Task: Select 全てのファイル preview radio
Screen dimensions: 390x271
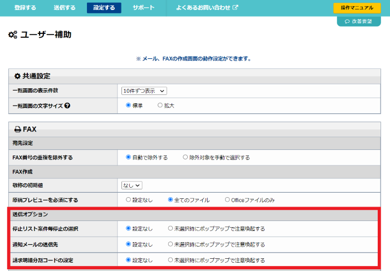Action: pyautogui.click(x=170, y=199)
